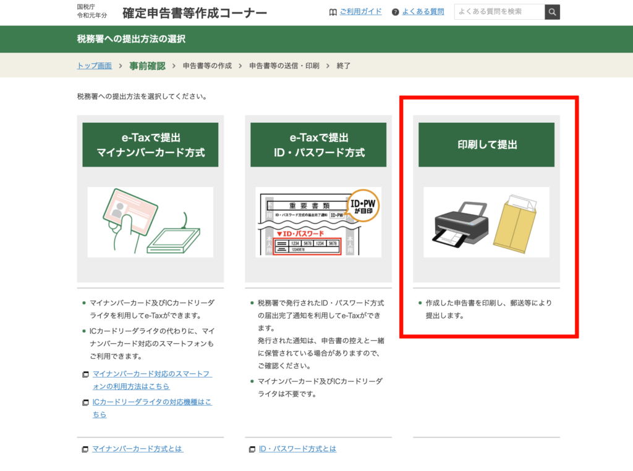Click the question mark icon beside よくある質問
Viewport: 633px width, 471px height.
tap(395, 12)
